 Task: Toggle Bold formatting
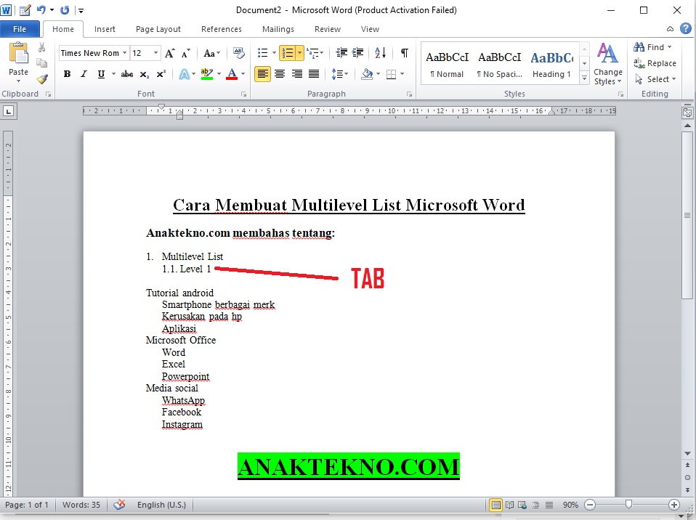click(x=67, y=74)
